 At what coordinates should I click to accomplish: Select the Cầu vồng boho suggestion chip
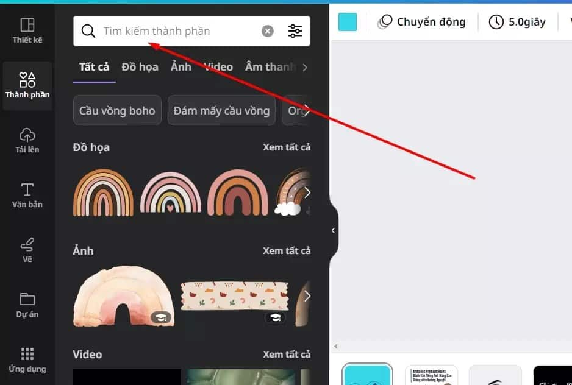point(117,111)
